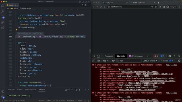Click the Incognito profile button

coord(171,7)
